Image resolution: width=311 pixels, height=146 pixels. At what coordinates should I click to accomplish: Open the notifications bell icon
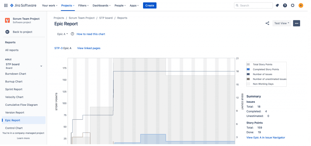pyautogui.click(x=277, y=5)
